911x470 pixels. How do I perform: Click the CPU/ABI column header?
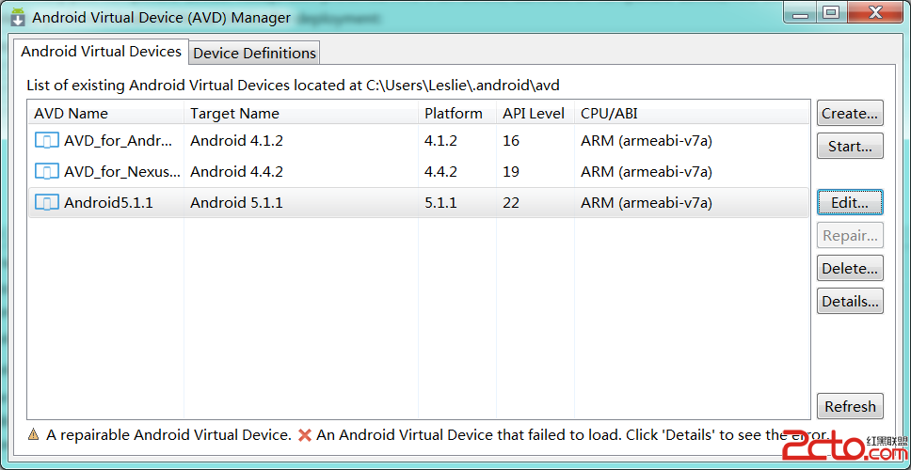click(609, 113)
